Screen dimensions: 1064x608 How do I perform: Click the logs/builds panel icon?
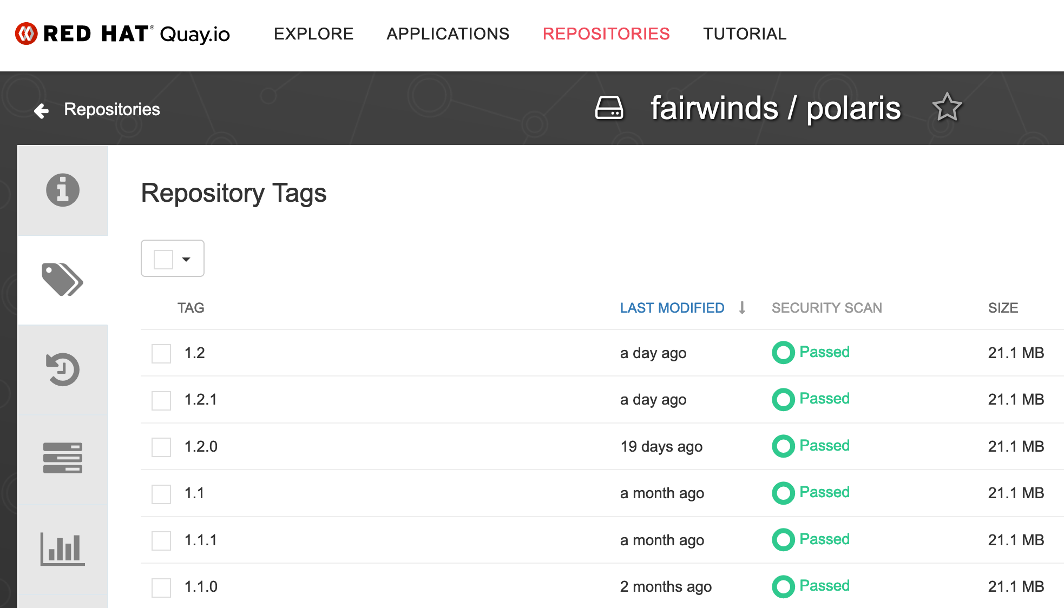62,456
